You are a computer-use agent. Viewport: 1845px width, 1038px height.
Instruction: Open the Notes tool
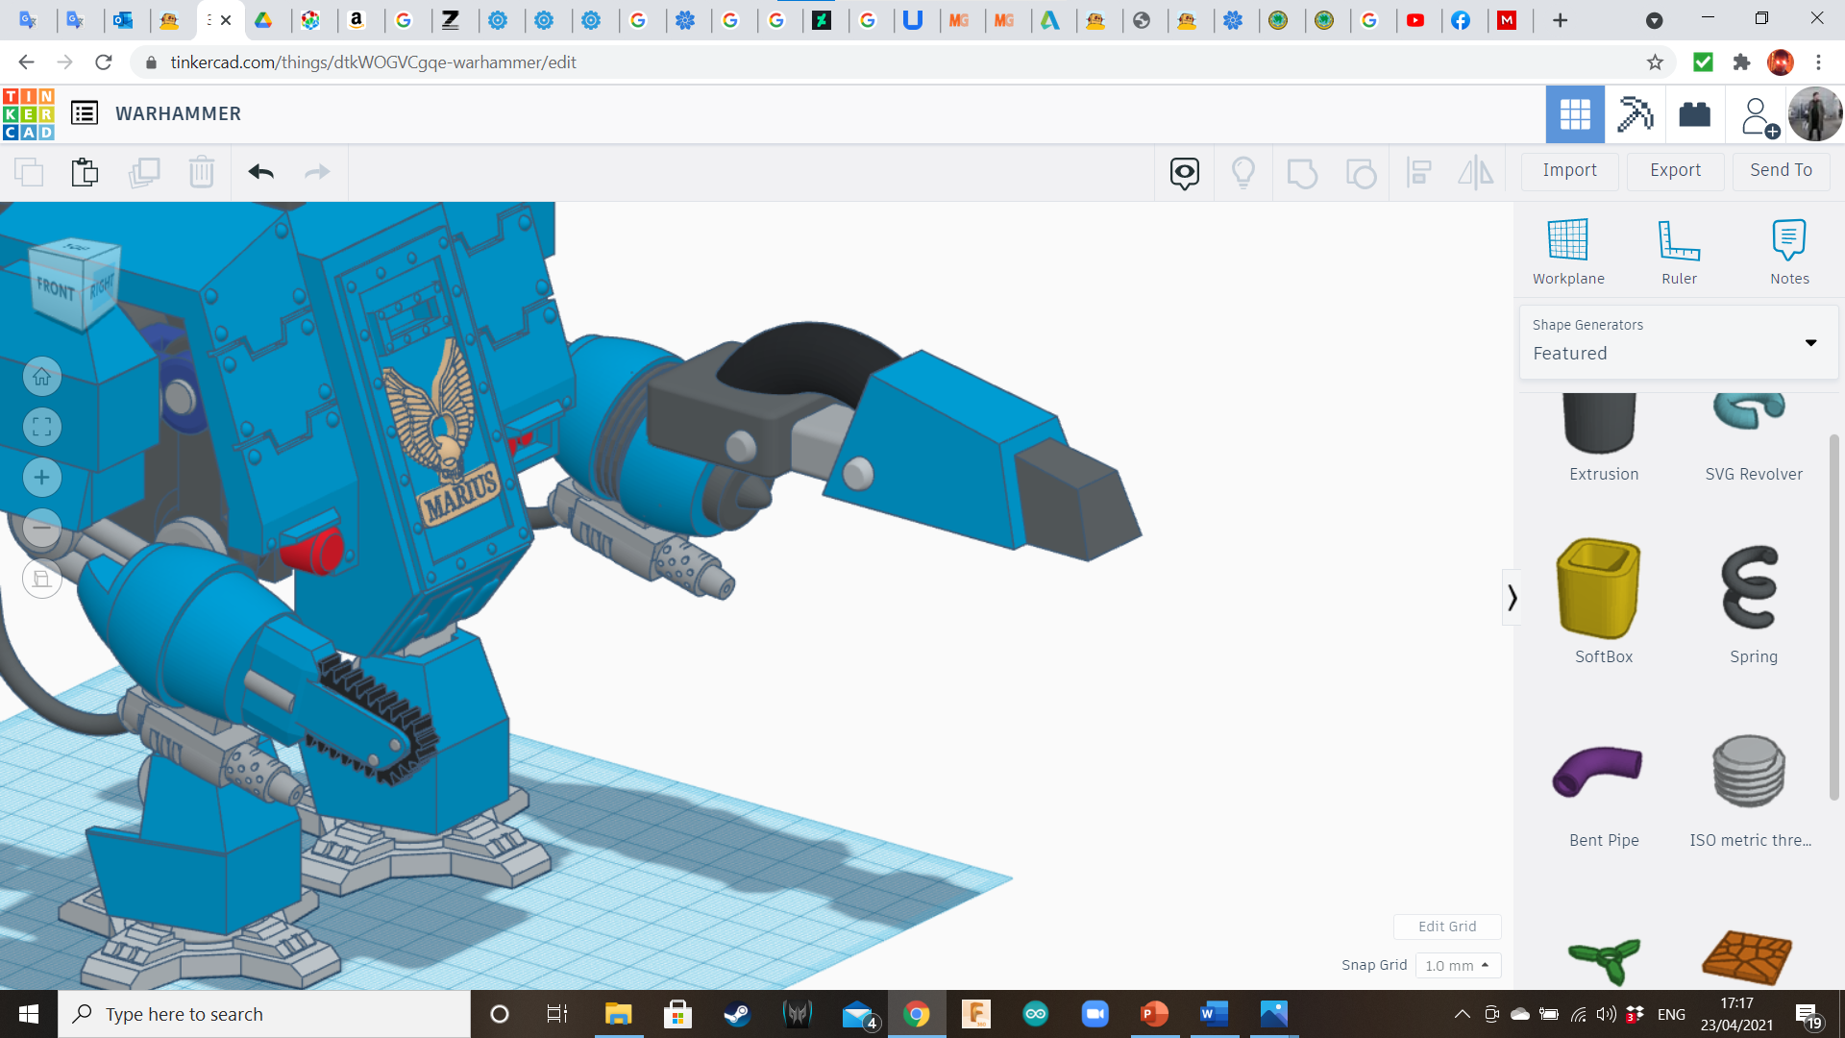[x=1789, y=252]
